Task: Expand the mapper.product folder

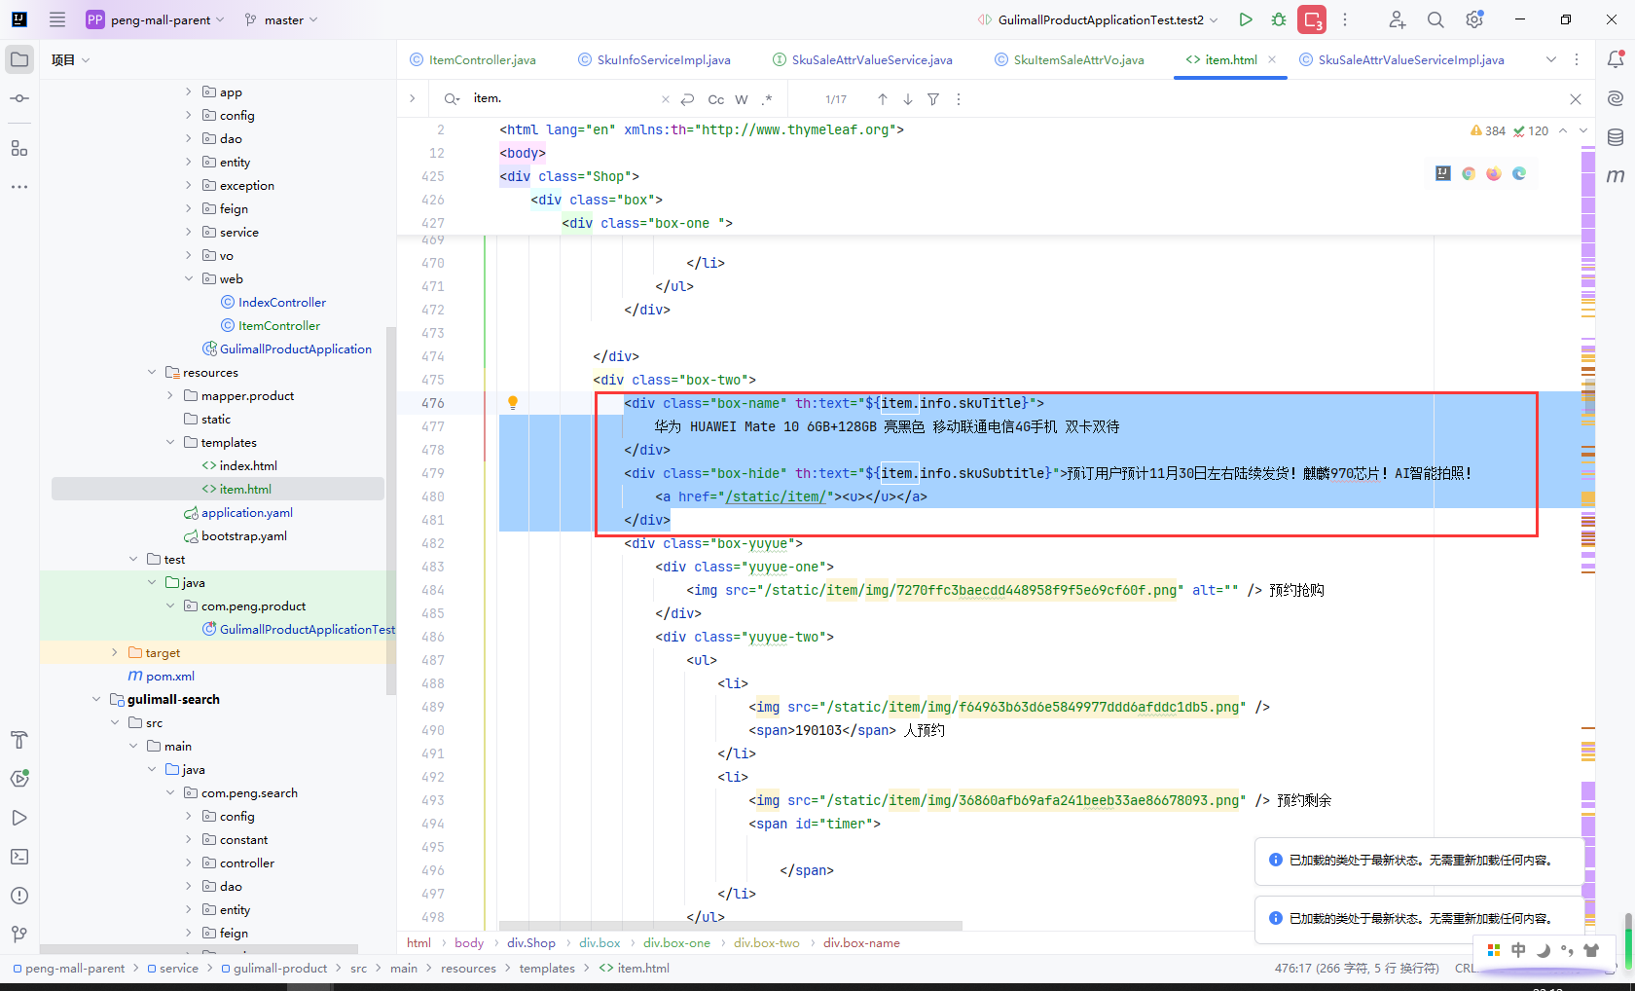Action: 170,396
